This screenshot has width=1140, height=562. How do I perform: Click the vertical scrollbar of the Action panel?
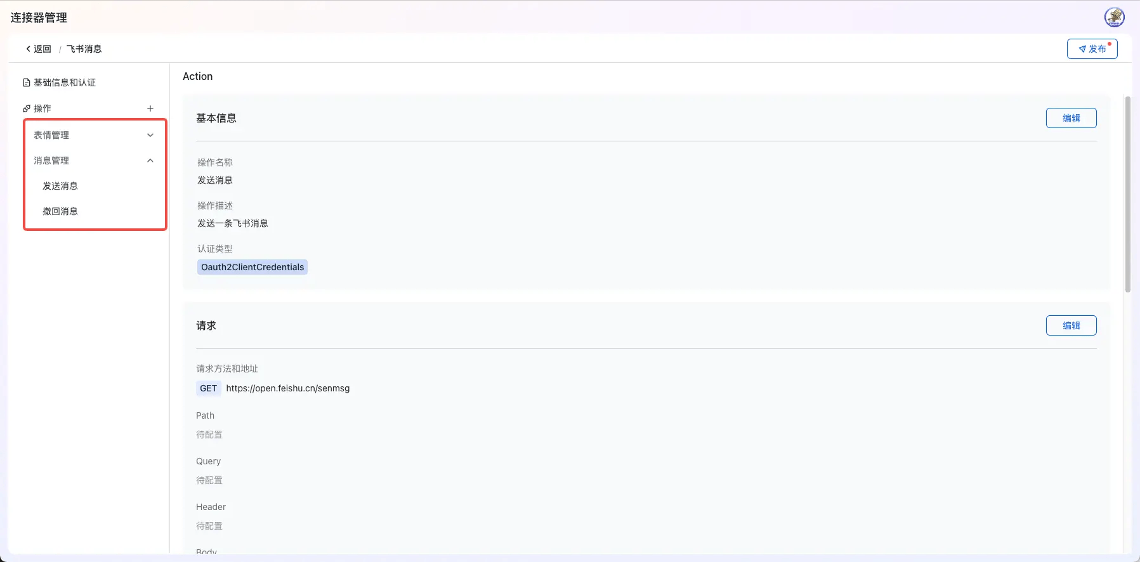pos(1127,194)
